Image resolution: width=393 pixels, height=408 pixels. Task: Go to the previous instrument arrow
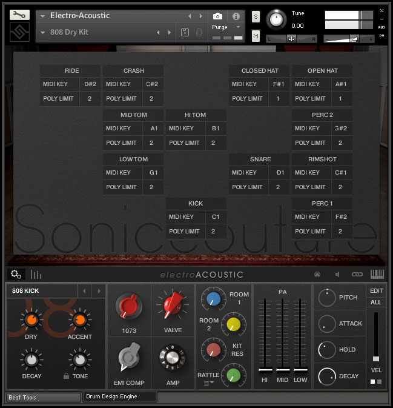point(190,16)
